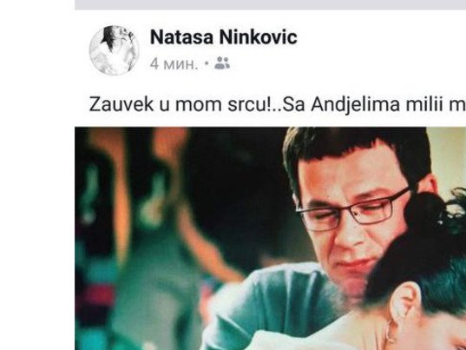Click the word "Andjelima" in the post caption
Image resolution: width=466 pixels, height=350 pixels.
(356, 105)
